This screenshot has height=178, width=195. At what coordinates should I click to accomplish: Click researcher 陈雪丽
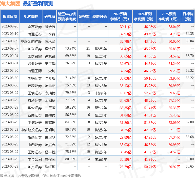click(x=50, y=85)
